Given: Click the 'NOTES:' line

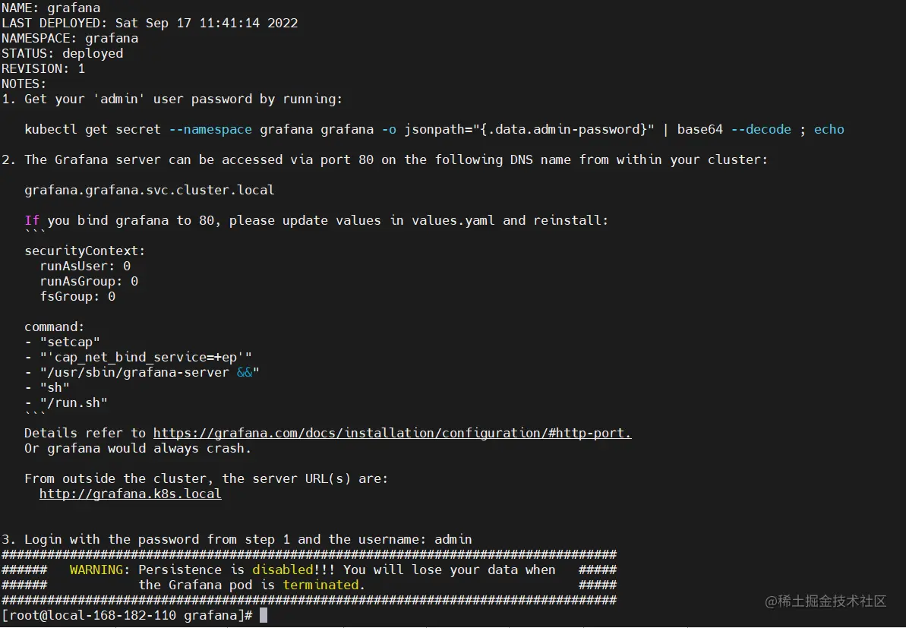Looking at the screenshot, I should (x=24, y=84).
